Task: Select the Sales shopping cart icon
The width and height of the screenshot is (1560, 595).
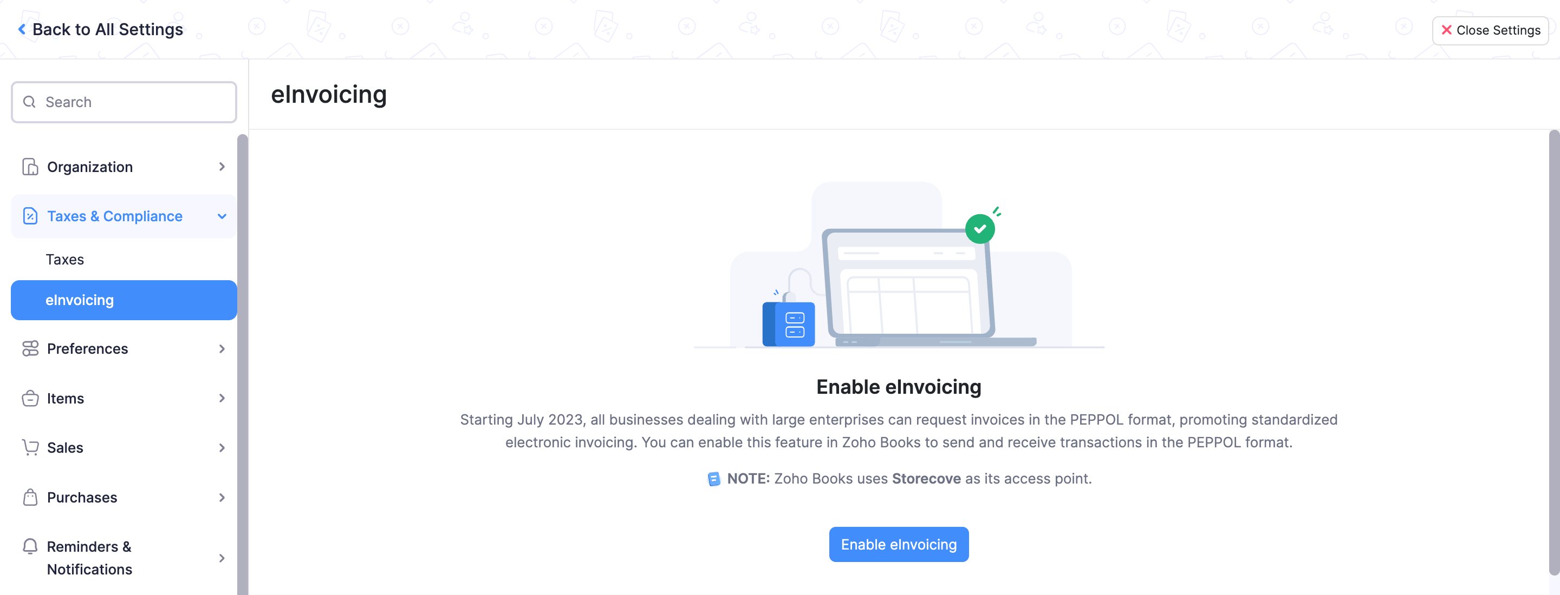Action: coord(30,447)
